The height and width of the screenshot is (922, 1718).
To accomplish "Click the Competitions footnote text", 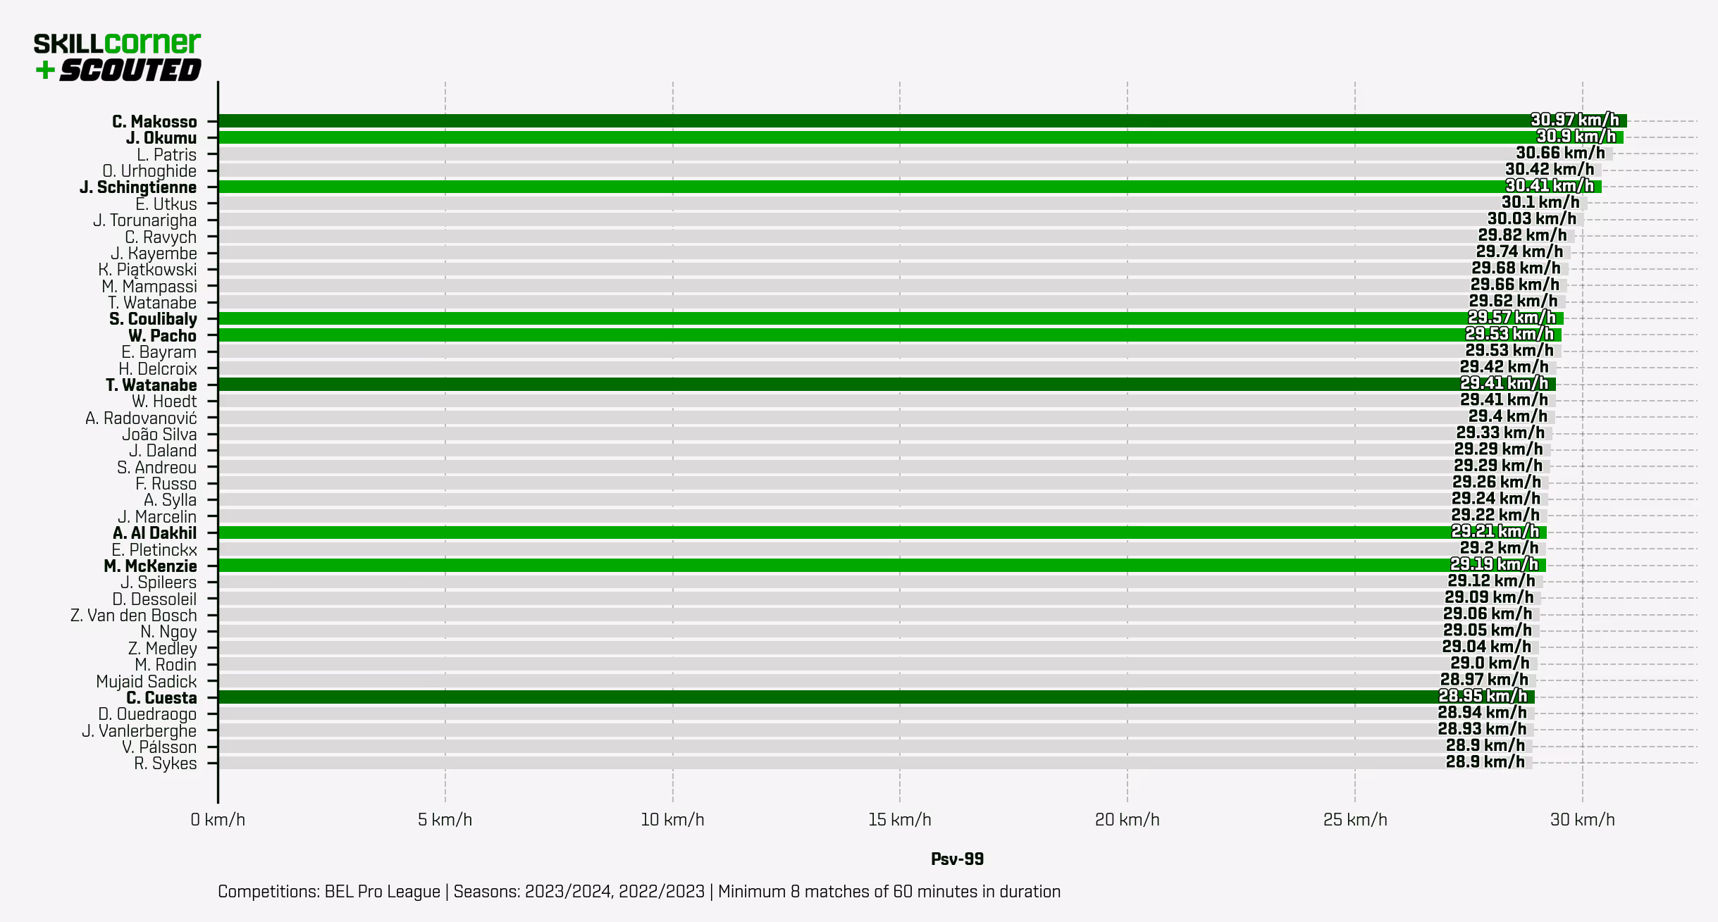I will [x=638, y=892].
